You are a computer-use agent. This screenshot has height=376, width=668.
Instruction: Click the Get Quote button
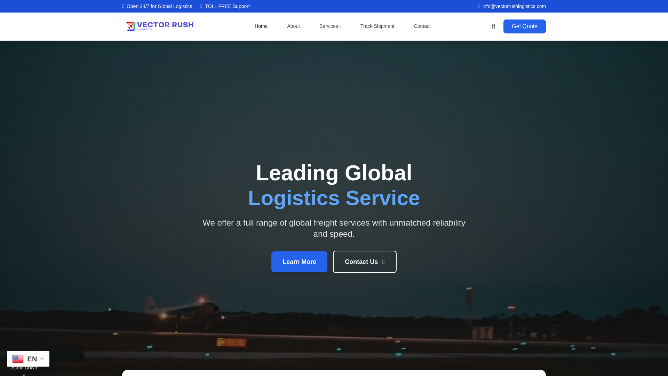[x=524, y=26]
